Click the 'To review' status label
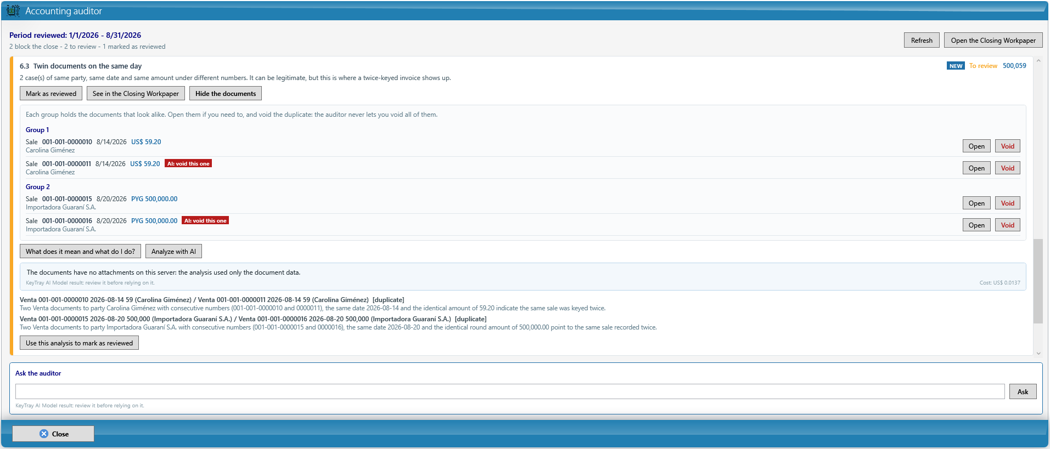 [x=983, y=66]
